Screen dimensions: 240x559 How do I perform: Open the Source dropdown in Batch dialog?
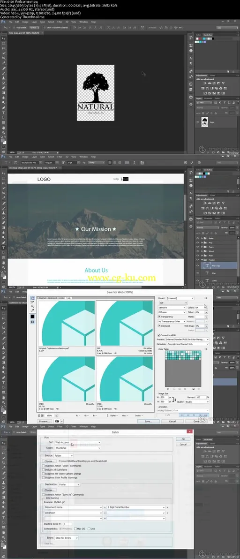click(64, 455)
